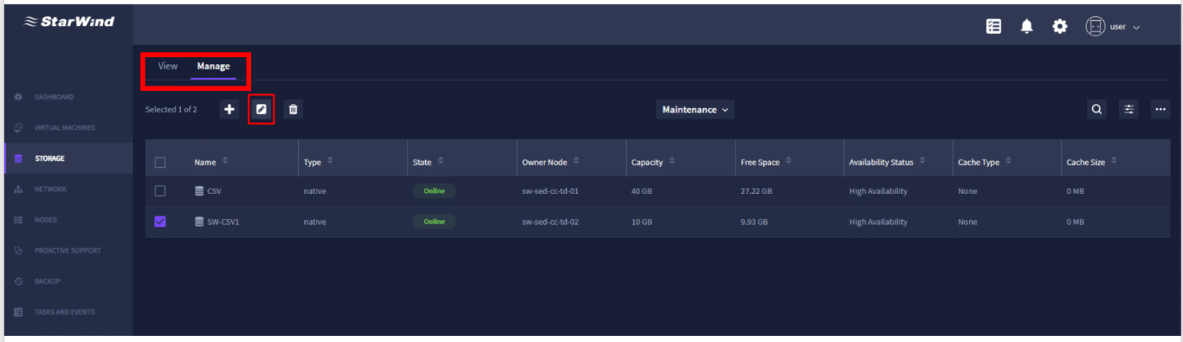
Task: Click the Proactive Support sidebar icon
Action: tap(18, 251)
